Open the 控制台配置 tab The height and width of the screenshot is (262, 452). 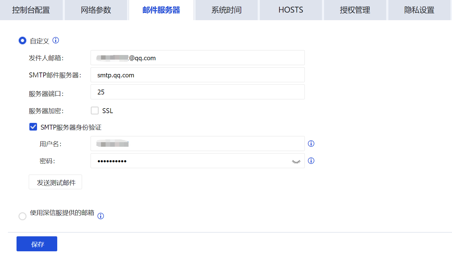point(31,10)
